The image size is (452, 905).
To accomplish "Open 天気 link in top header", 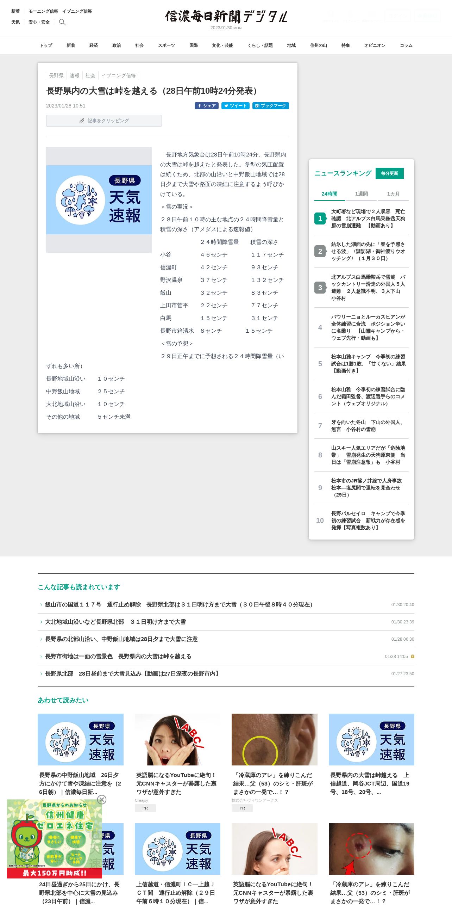I will (x=15, y=22).
